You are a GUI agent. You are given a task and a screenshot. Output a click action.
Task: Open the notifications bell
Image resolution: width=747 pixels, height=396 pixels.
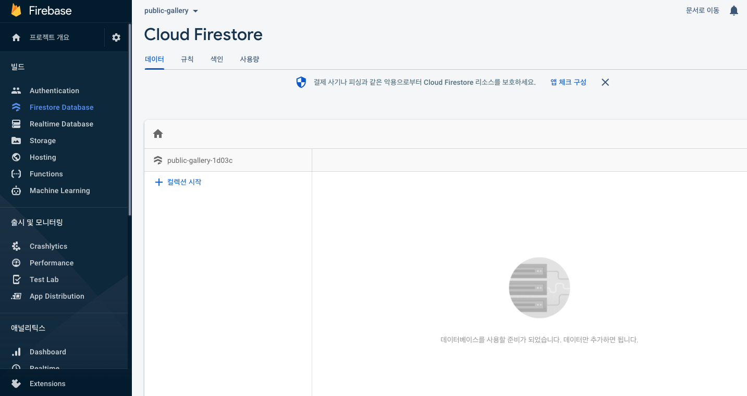tap(734, 10)
